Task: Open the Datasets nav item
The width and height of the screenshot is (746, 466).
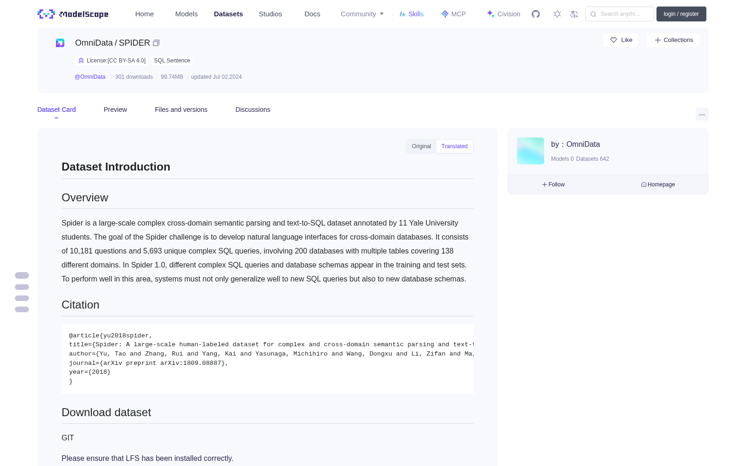Action: 228,14
